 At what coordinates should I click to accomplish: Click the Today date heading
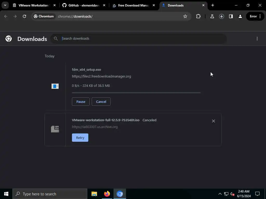point(49,56)
